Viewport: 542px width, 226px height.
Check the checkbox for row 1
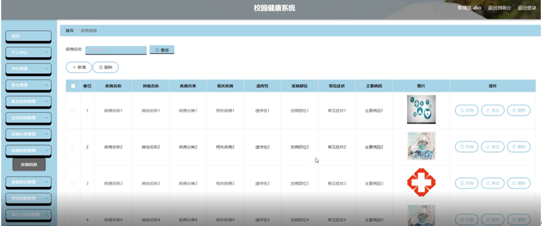tap(73, 111)
